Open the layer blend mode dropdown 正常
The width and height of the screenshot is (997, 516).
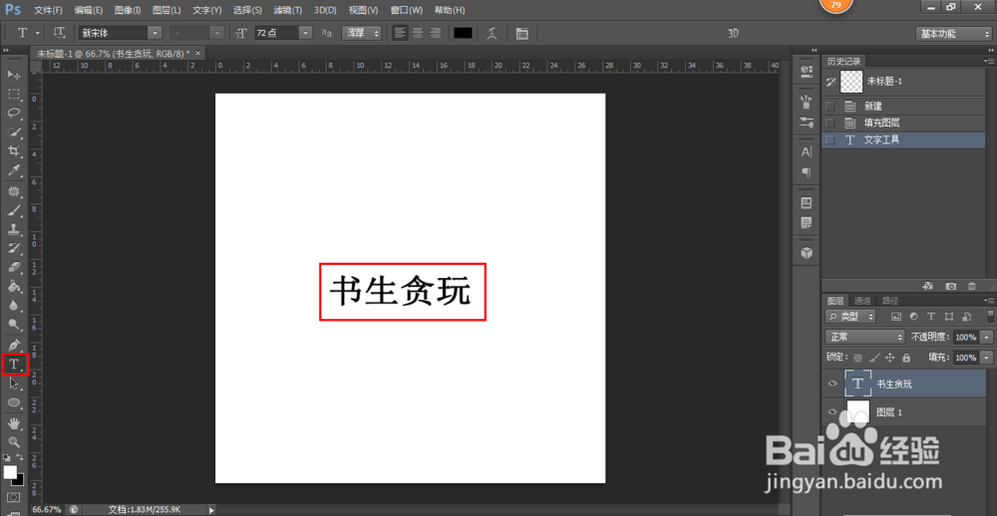point(864,336)
